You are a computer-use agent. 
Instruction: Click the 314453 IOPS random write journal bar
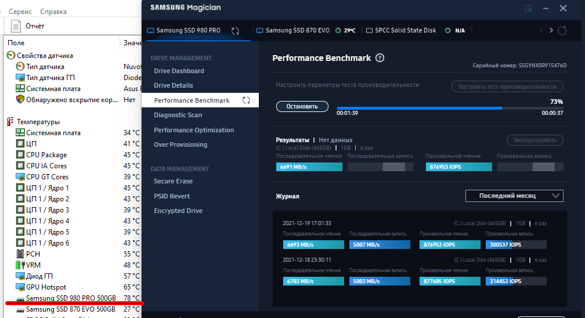click(x=516, y=281)
